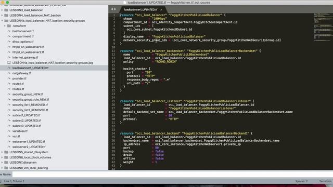Open variables.tf file
This screenshot has width=333, height=187.
tap(20, 131)
